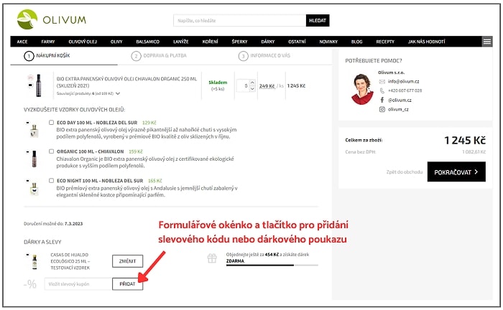Screen dimensions: 503x310
Task: Open the 'Eco Night 100 ml - Nobleza del Sur' title
Action: tap(100, 181)
